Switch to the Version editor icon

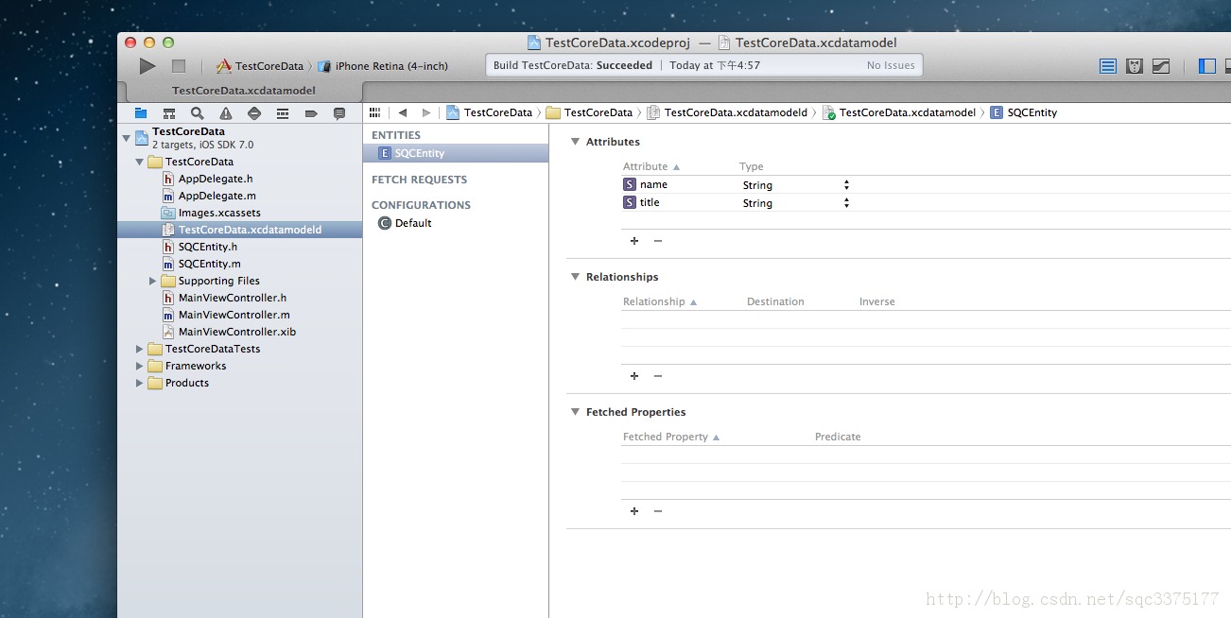1161,66
